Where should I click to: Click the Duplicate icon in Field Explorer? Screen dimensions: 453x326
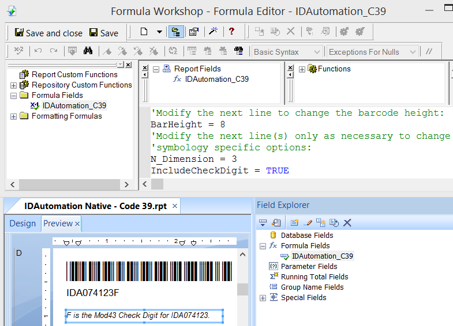[321, 222]
